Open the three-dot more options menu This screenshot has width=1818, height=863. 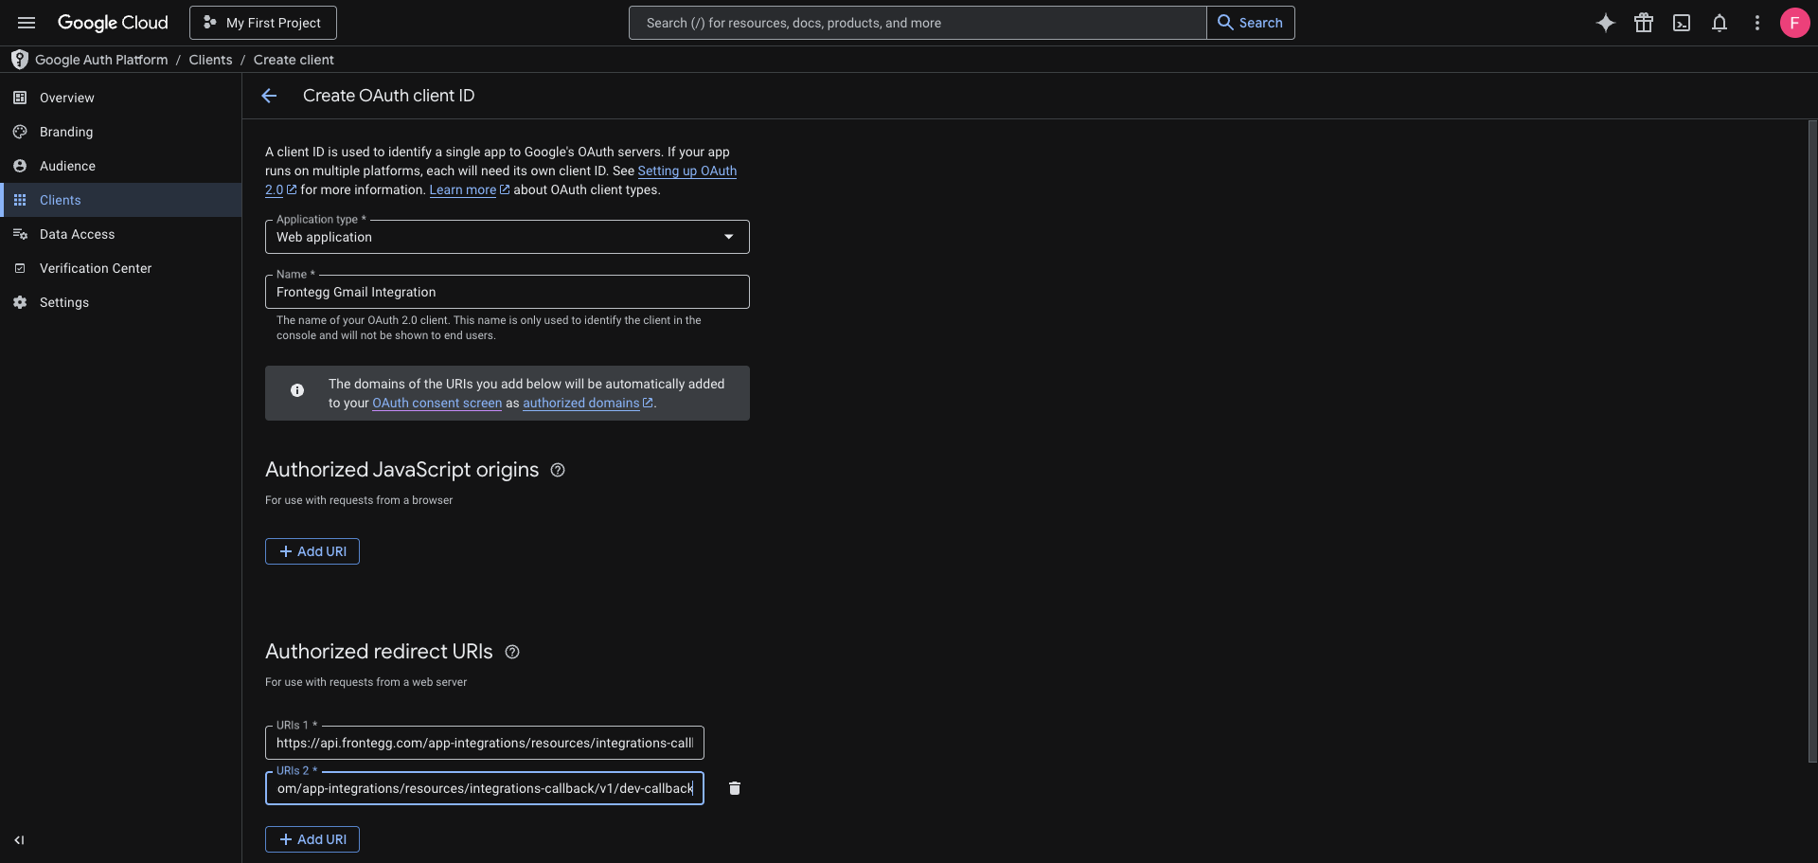(1757, 23)
